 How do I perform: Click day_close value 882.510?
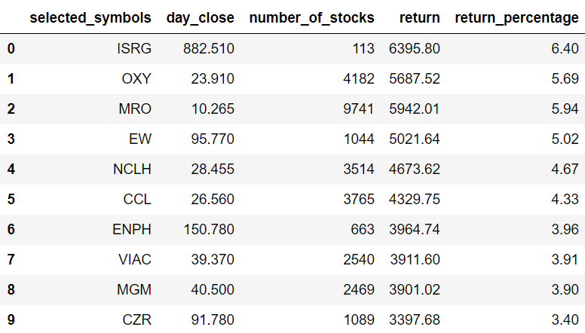(x=209, y=48)
